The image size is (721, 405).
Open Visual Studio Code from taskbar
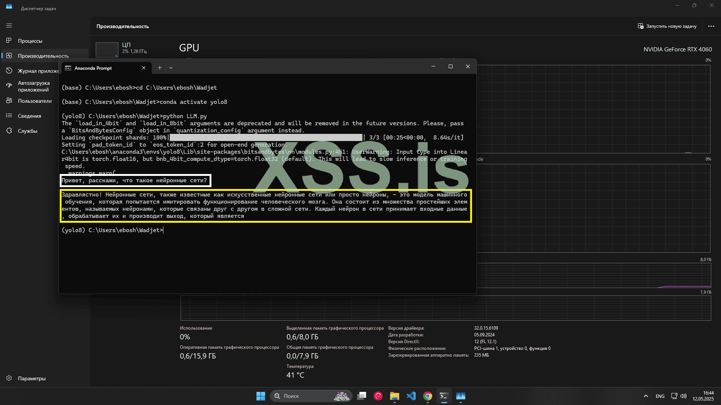point(411,396)
